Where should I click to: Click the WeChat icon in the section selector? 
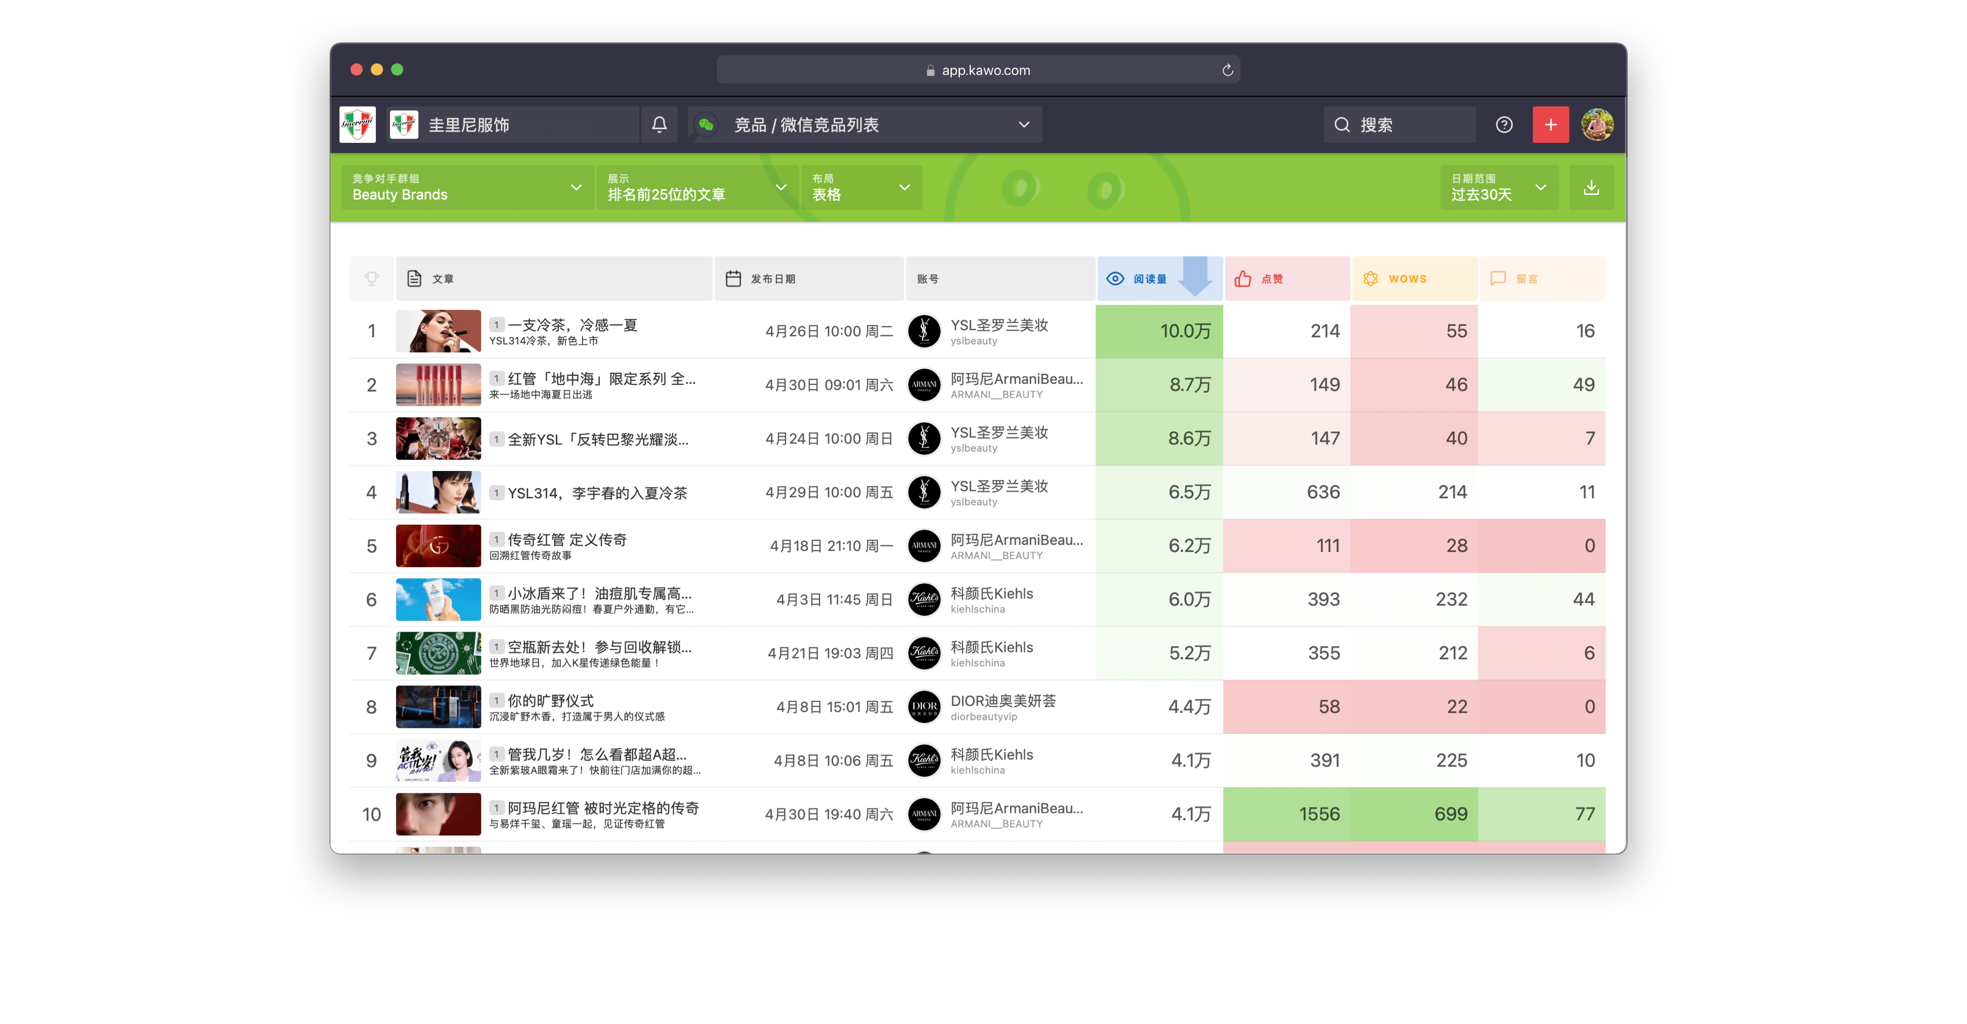click(705, 124)
